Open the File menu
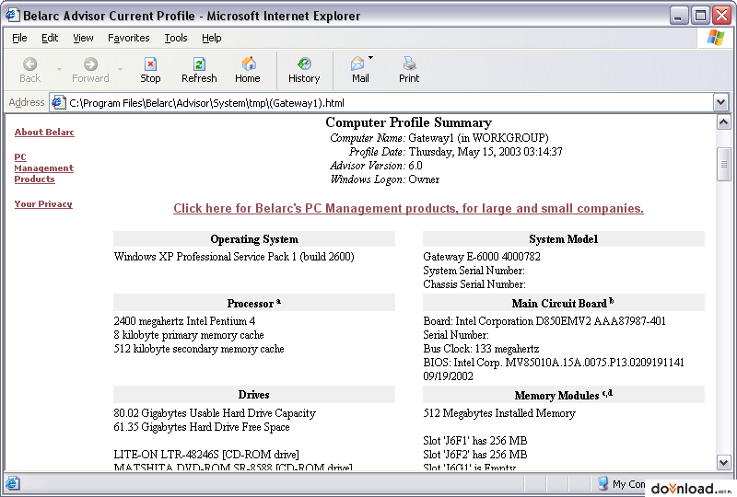Screen dimensions: 737x497 tap(19, 38)
